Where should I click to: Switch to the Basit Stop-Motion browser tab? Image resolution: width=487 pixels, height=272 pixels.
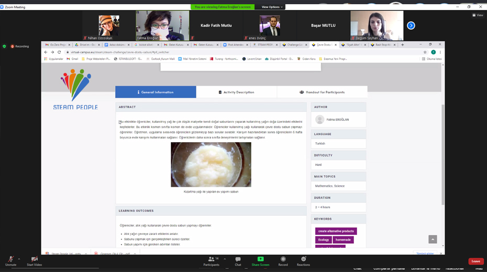(x=382, y=44)
